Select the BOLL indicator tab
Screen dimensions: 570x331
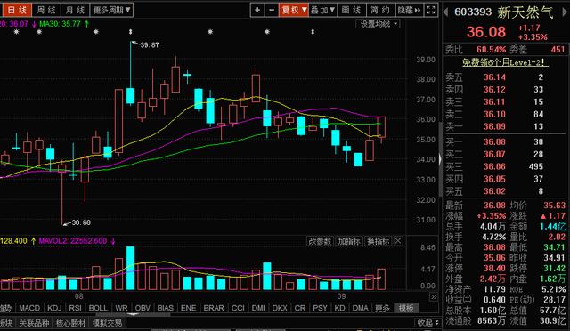pyautogui.click(x=98, y=308)
